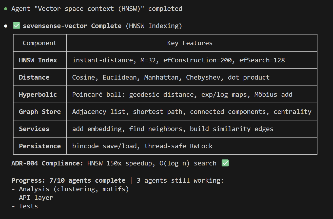Click the ADR-004 Compliance bold text
The height and width of the screenshot is (219, 333).
[47, 163]
